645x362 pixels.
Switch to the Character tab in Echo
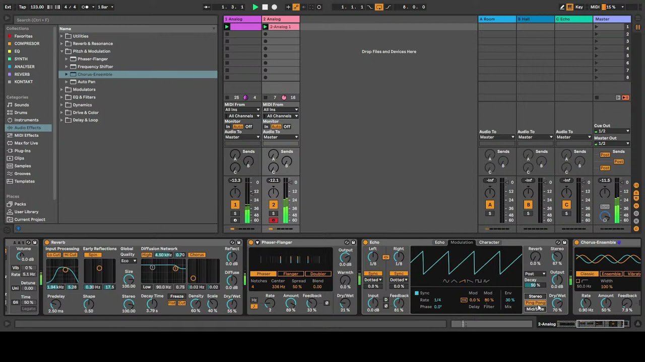(x=489, y=242)
